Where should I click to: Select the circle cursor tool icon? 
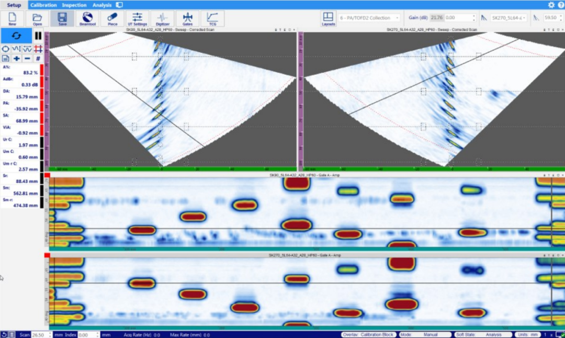pos(5,49)
